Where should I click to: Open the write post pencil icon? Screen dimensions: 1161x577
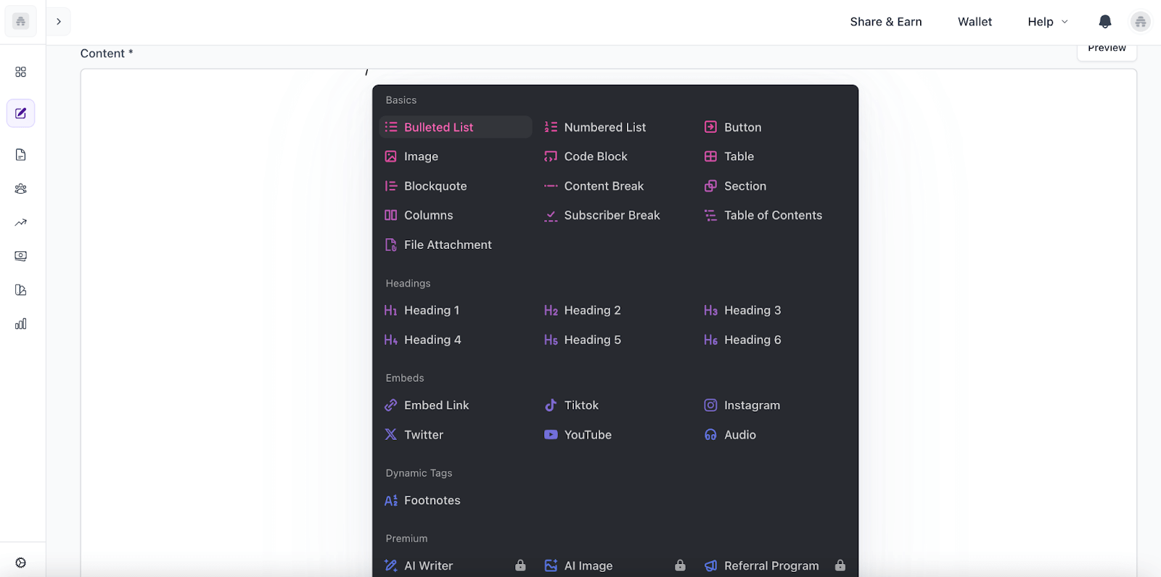(20, 113)
